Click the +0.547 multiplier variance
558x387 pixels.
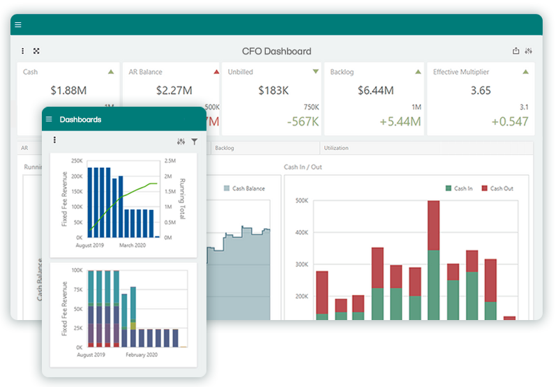[510, 121]
